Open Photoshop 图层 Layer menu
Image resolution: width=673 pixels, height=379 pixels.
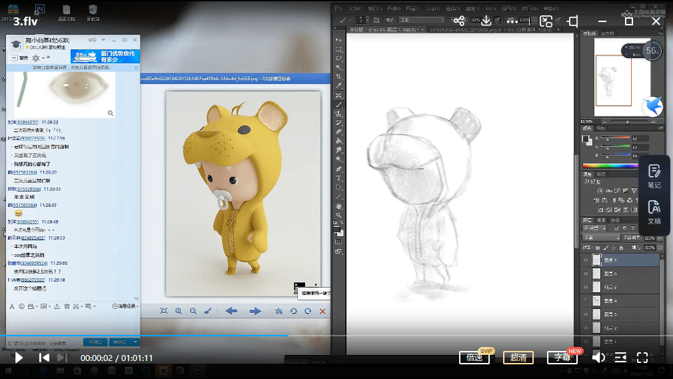[412, 9]
